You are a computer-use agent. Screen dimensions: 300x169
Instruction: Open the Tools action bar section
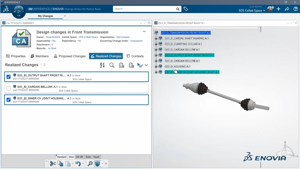click(x=88, y=157)
